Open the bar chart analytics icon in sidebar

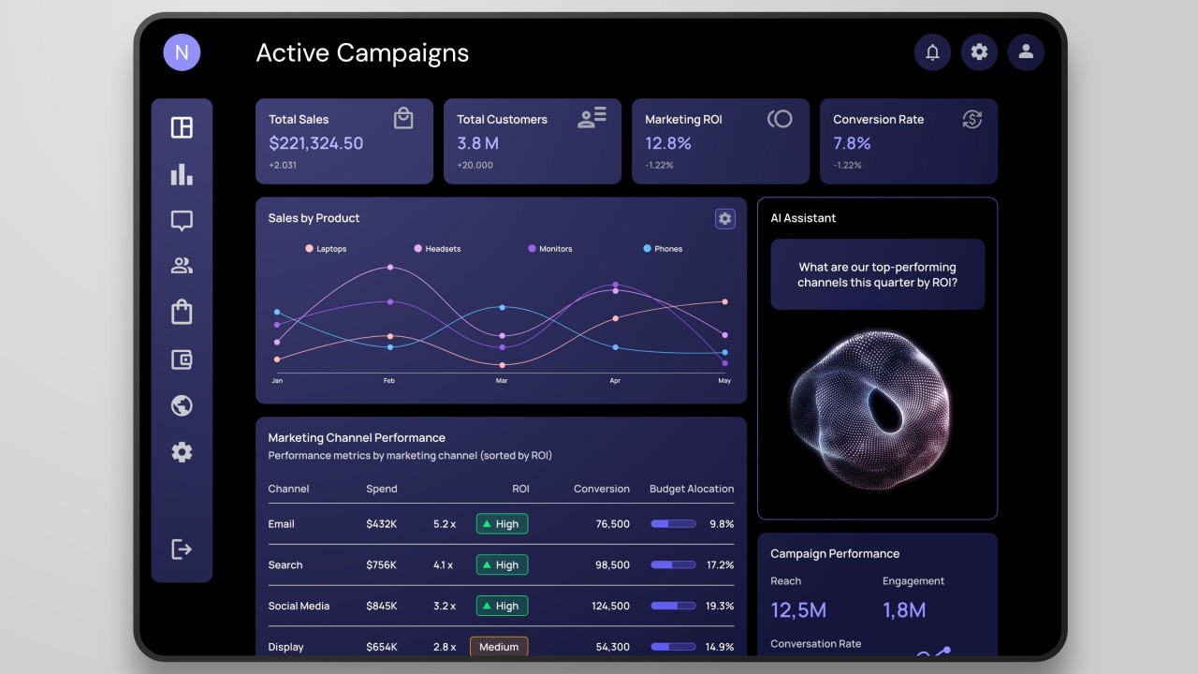[182, 173]
